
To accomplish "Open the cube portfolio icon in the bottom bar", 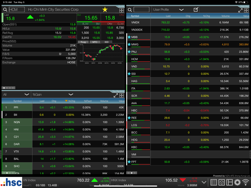I will [x=222, y=182].
